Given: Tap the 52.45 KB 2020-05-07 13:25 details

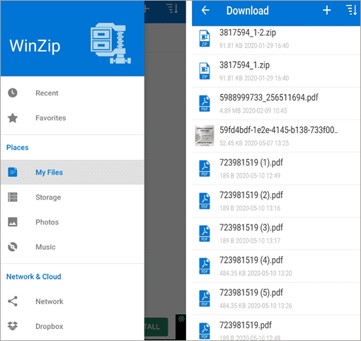Looking at the screenshot, I should (254, 143).
